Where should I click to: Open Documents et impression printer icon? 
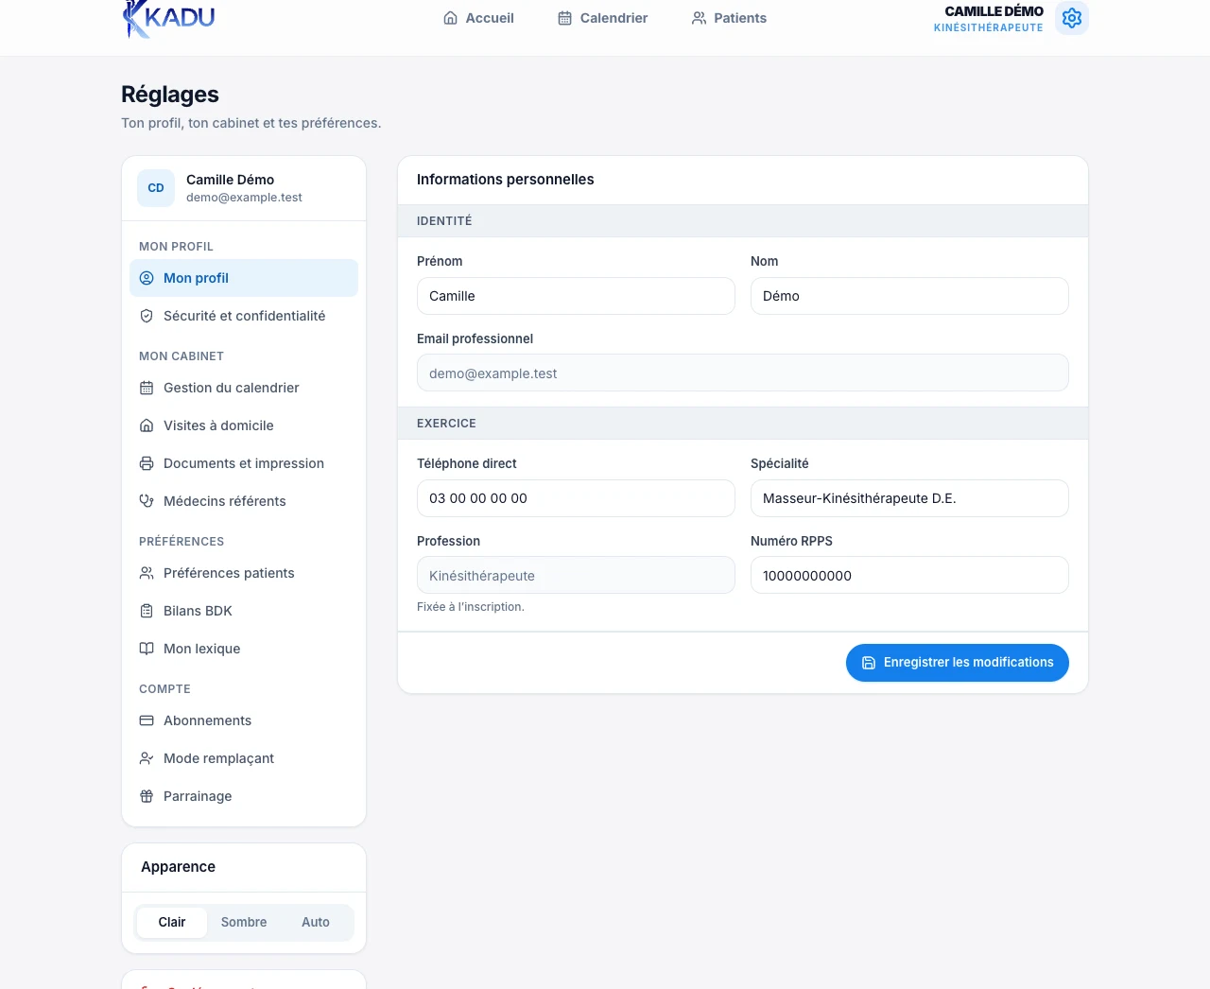pos(147,463)
